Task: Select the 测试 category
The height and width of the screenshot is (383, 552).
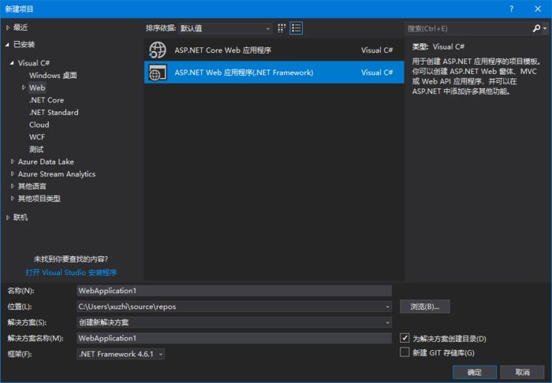Action: click(x=36, y=149)
